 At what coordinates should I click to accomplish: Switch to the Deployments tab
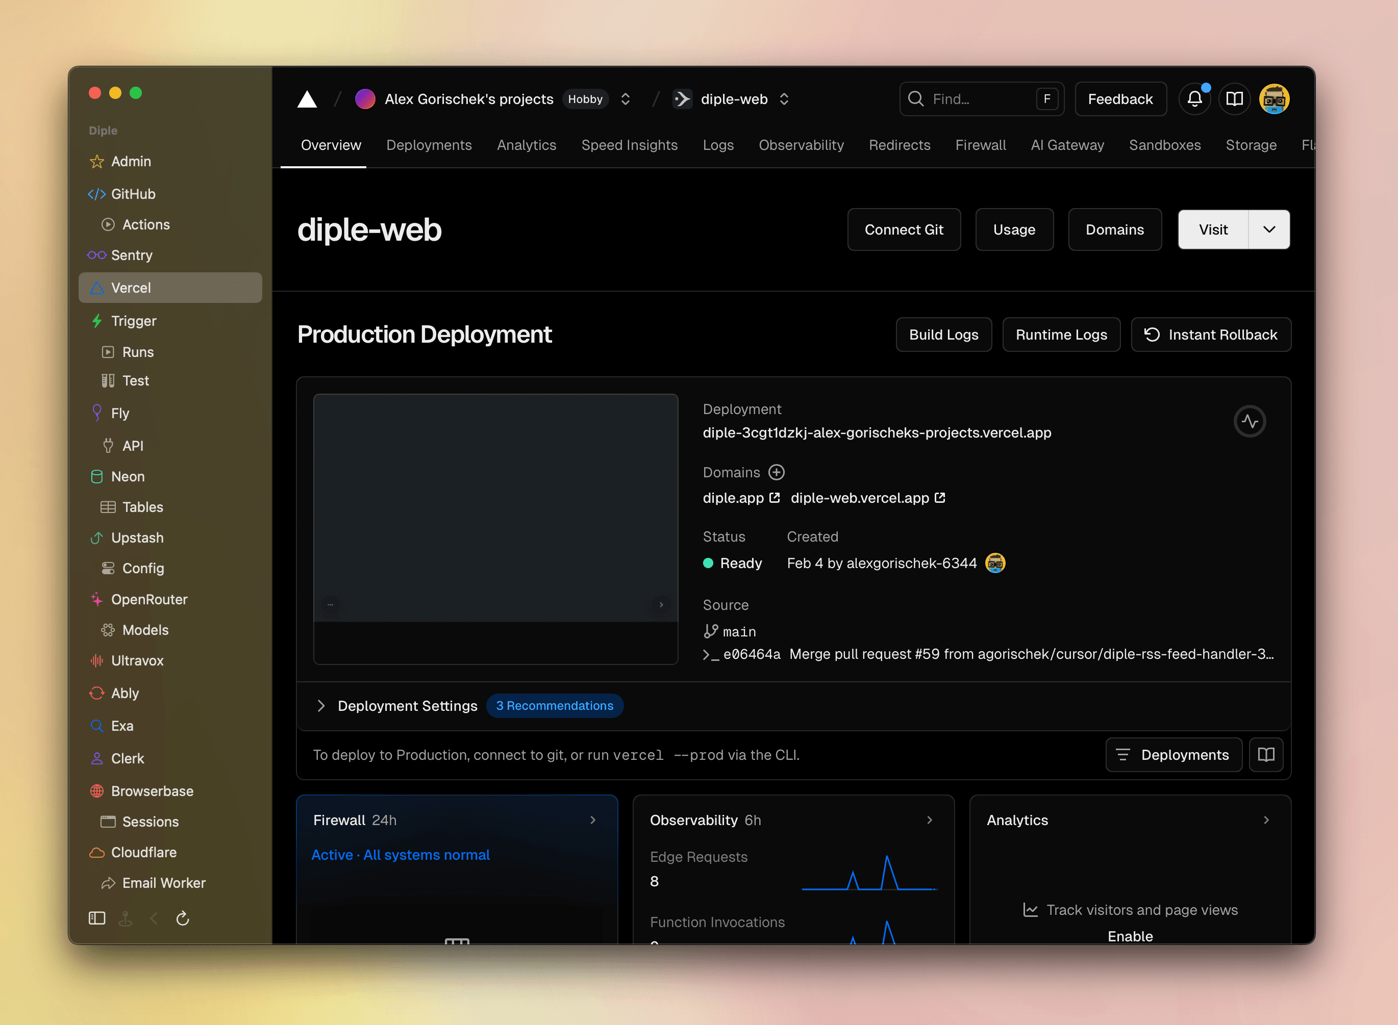tap(429, 145)
